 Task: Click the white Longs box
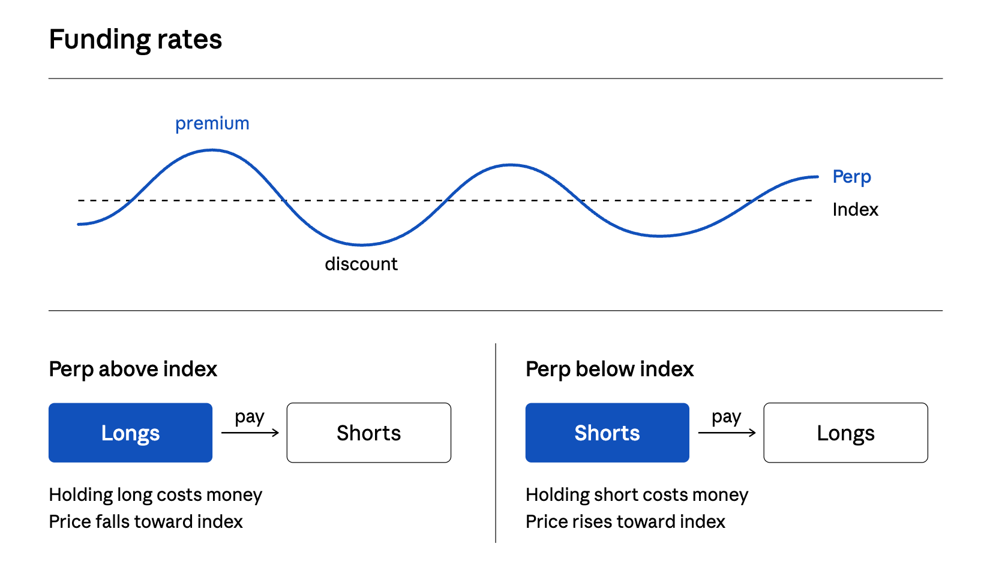click(845, 433)
